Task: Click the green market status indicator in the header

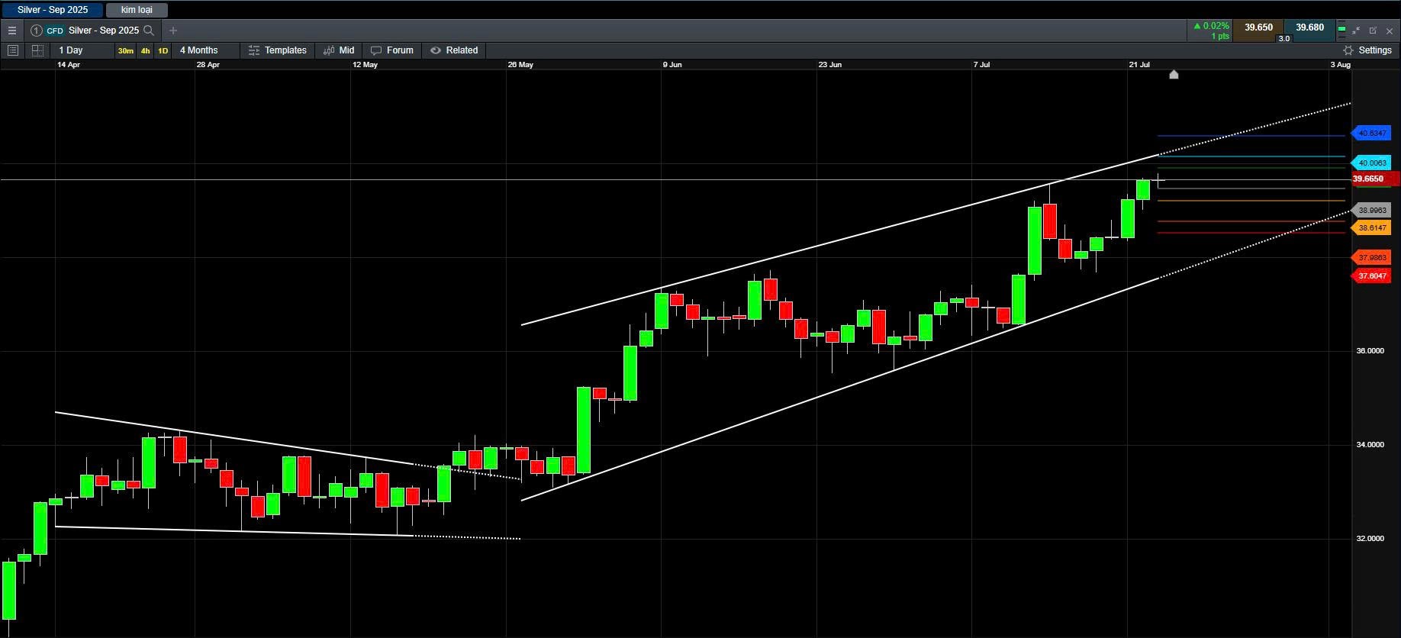Action: pos(1342,31)
